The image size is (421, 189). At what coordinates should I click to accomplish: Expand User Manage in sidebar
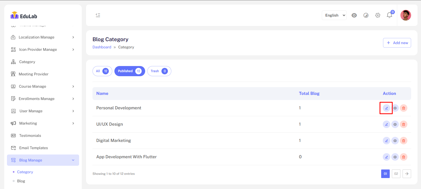click(43, 111)
